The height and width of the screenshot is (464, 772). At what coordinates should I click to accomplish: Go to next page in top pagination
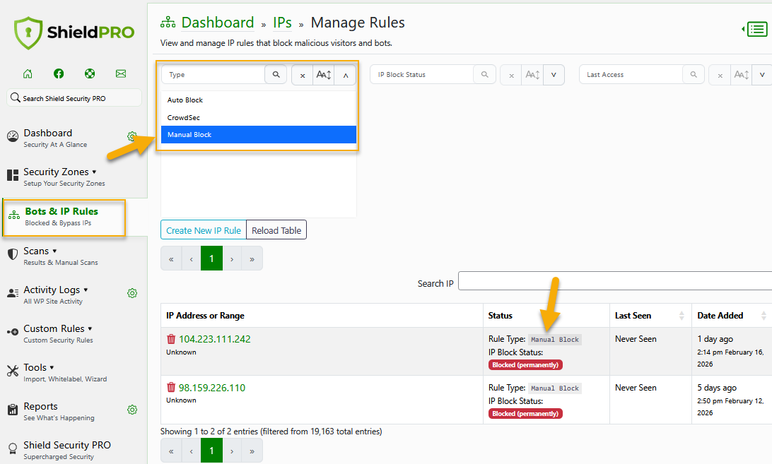click(x=232, y=258)
